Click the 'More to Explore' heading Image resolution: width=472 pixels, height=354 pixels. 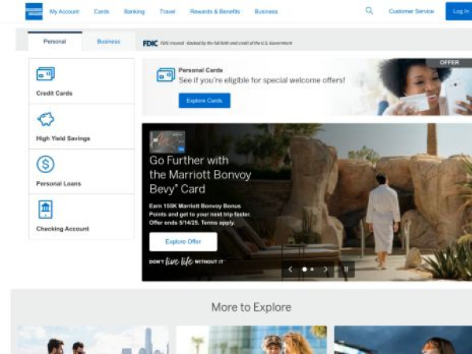(x=252, y=307)
